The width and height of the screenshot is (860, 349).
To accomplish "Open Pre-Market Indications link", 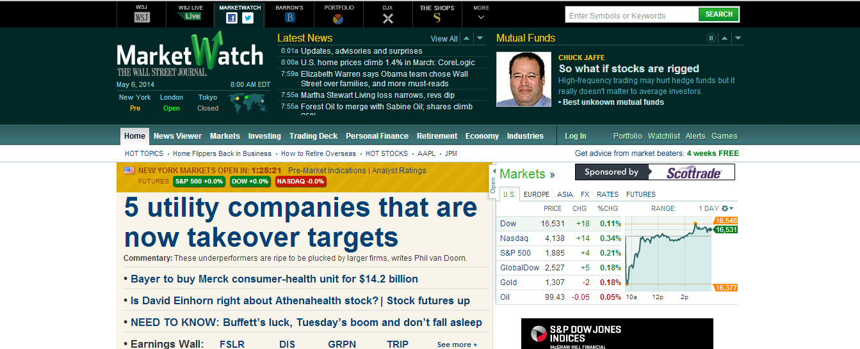I will click(x=327, y=171).
